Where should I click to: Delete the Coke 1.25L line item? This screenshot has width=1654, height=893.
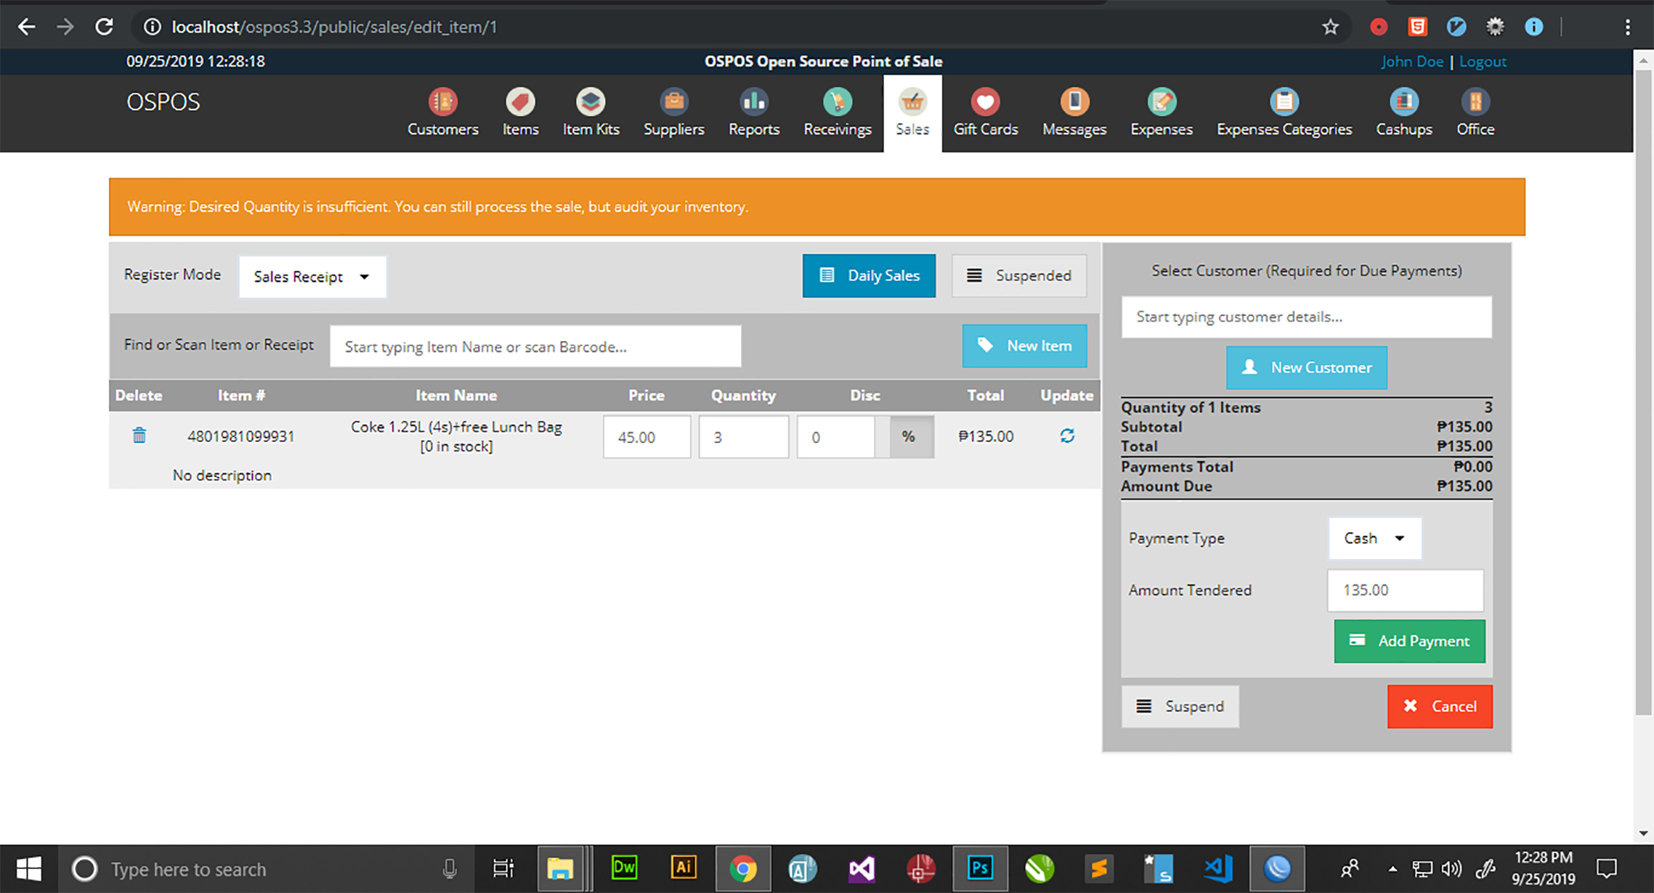point(139,436)
